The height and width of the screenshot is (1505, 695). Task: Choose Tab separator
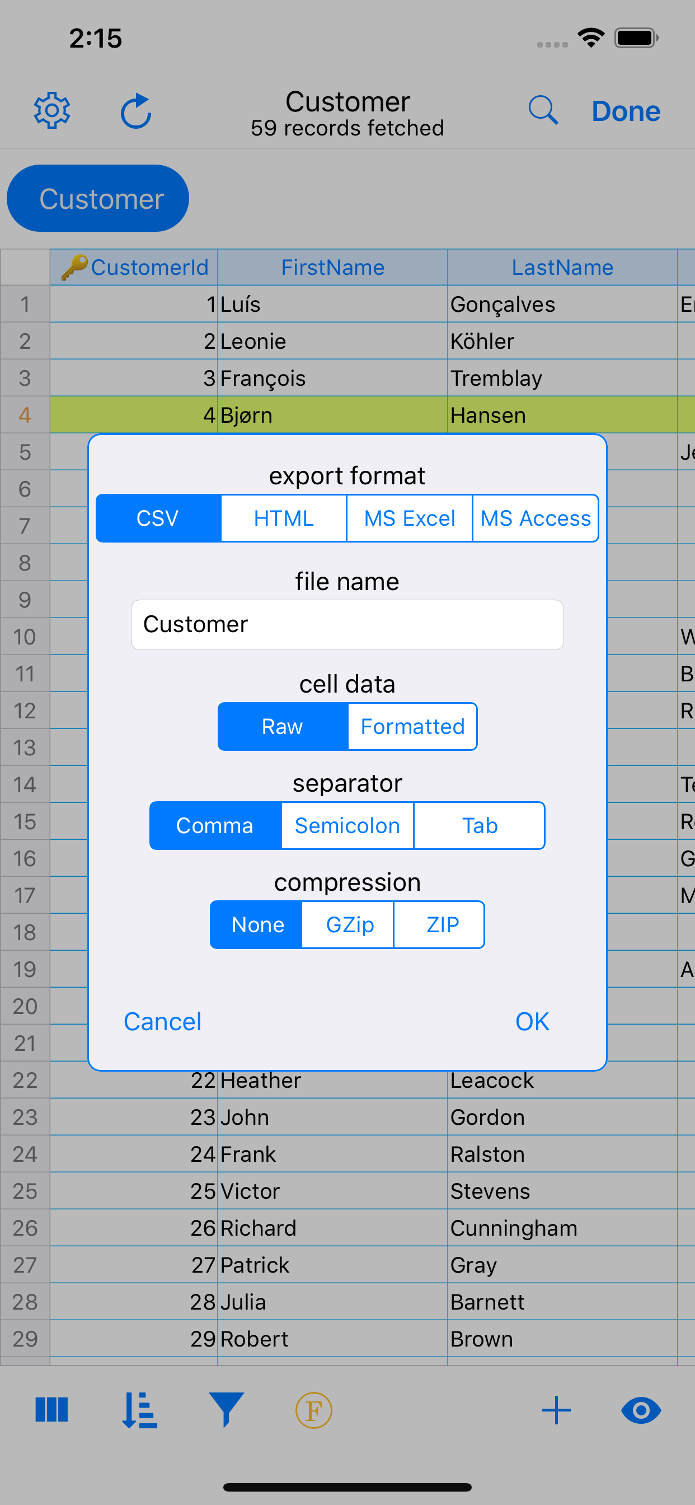[480, 825]
